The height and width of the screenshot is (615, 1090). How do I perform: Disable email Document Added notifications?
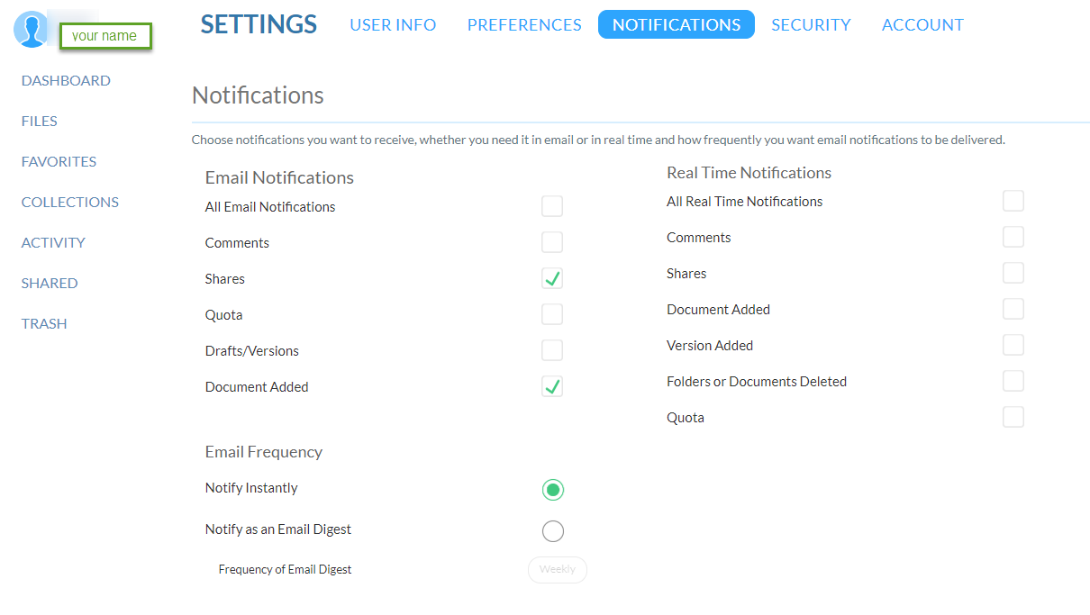[552, 386]
